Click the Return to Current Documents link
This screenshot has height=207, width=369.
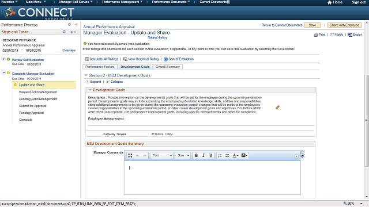point(282,25)
